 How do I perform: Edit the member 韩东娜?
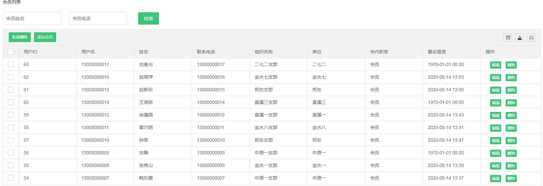495,179
